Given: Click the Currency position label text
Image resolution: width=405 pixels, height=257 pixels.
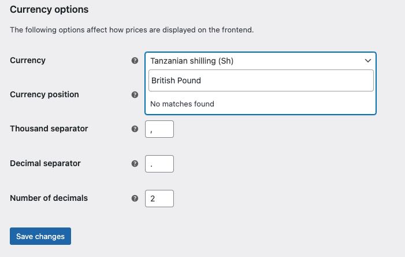Looking at the screenshot, I should point(44,94).
